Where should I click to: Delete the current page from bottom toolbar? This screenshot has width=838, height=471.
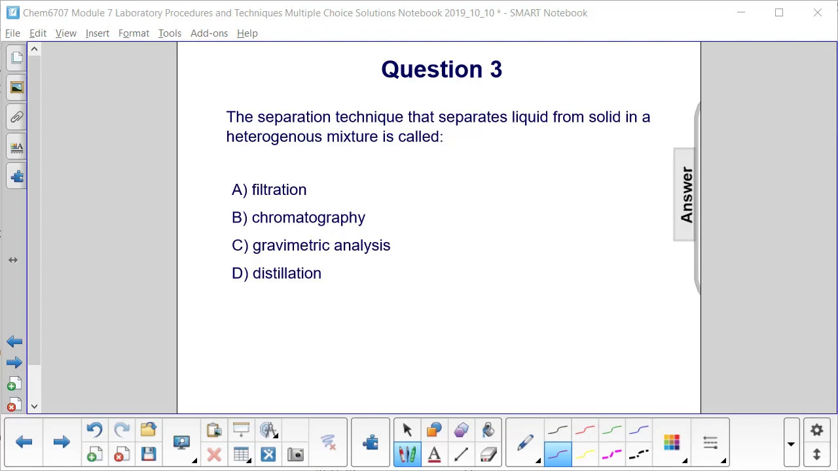122,455
